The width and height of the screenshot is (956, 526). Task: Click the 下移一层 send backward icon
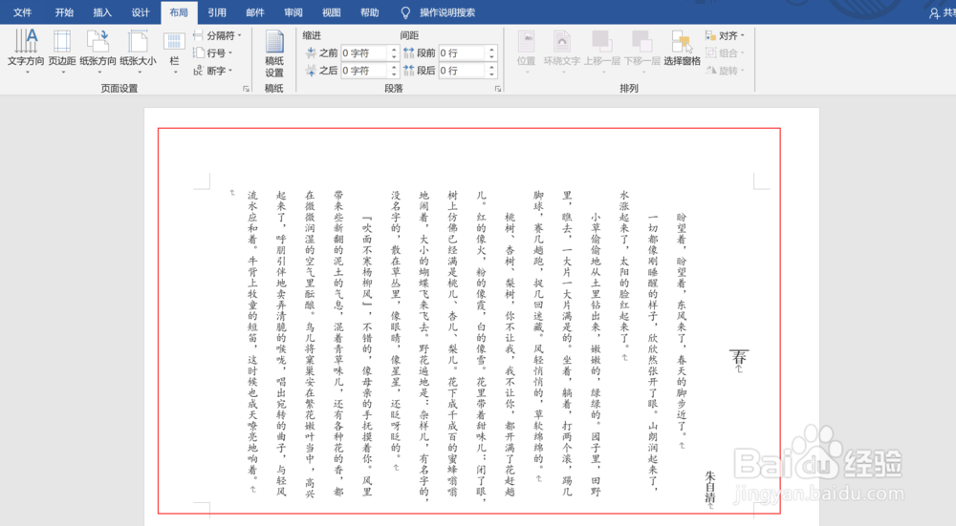(x=641, y=41)
